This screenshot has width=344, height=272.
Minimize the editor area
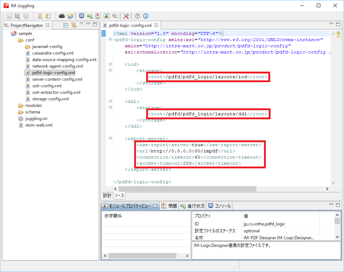coord(331,23)
